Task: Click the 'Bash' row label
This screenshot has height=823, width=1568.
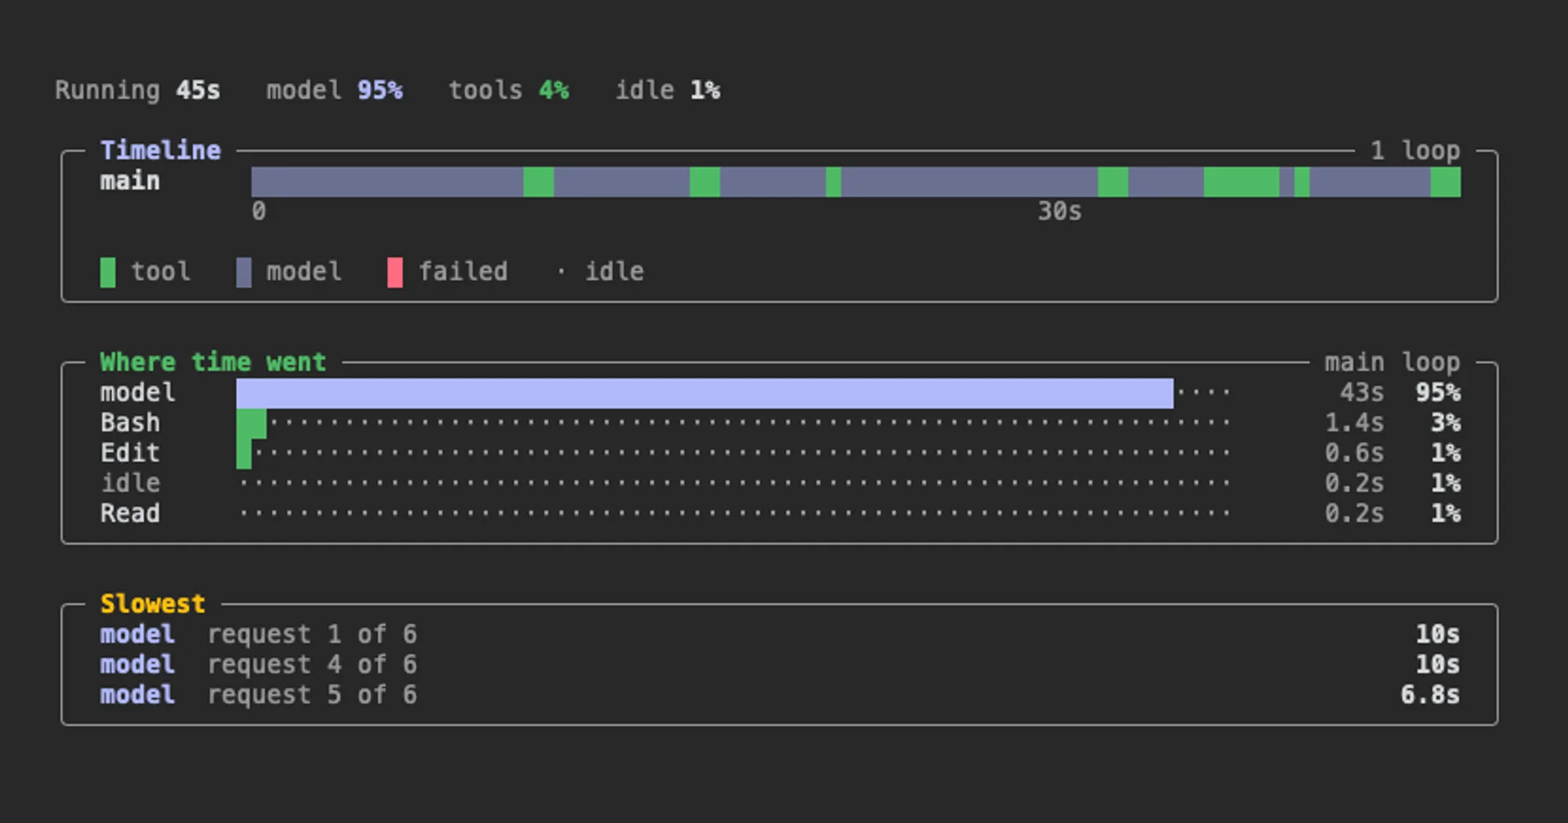Action: (x=130, y=423)
